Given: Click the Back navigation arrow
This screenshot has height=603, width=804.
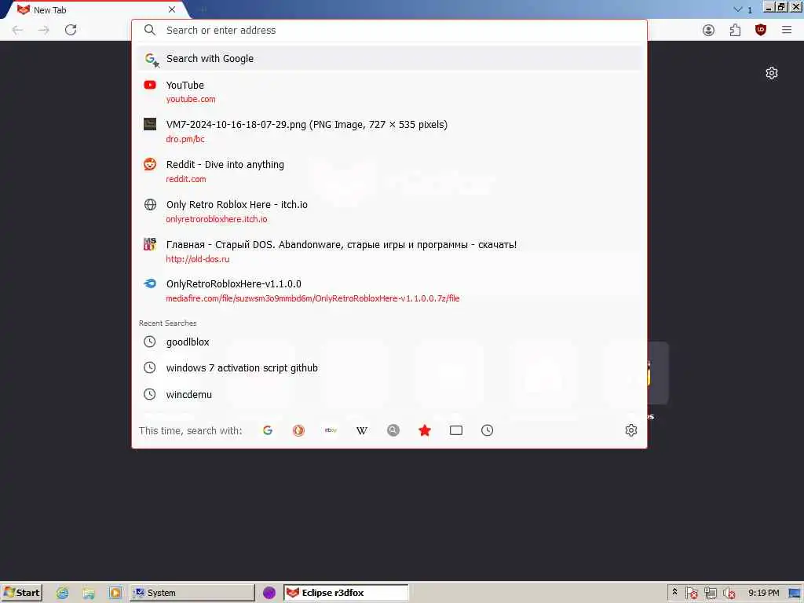Looking at the screenshot, I should (17, 30).
